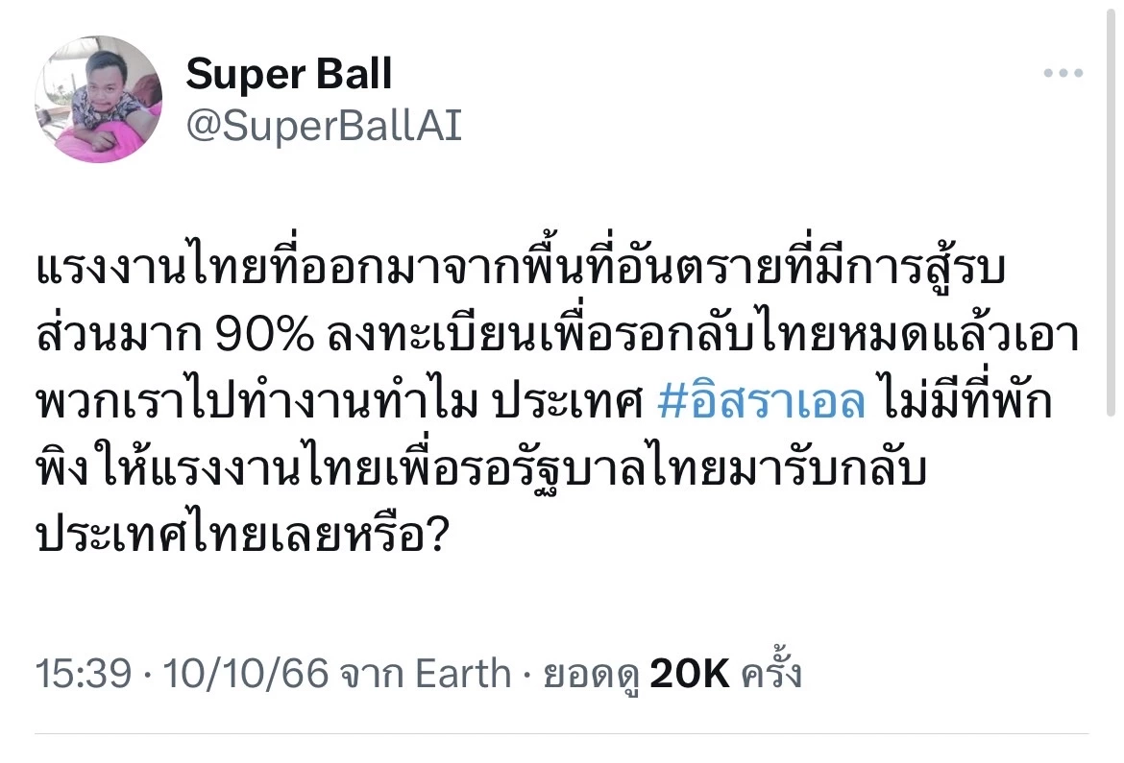The width and height of the screenshot is (1124, 763).
Task: Open Super Ball's profile name
Action: pyautogui.click(x=290, y=72)
